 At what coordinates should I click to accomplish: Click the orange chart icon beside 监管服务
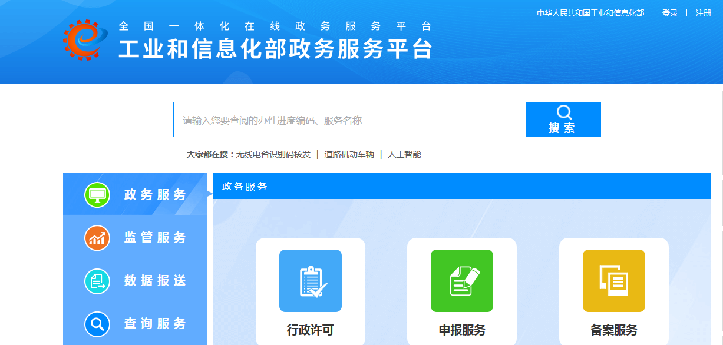(x=97, y=238)
